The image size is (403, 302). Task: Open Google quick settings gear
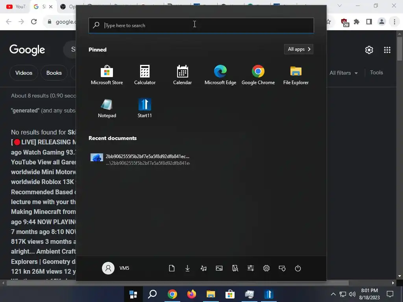click(x=369, y=50)
